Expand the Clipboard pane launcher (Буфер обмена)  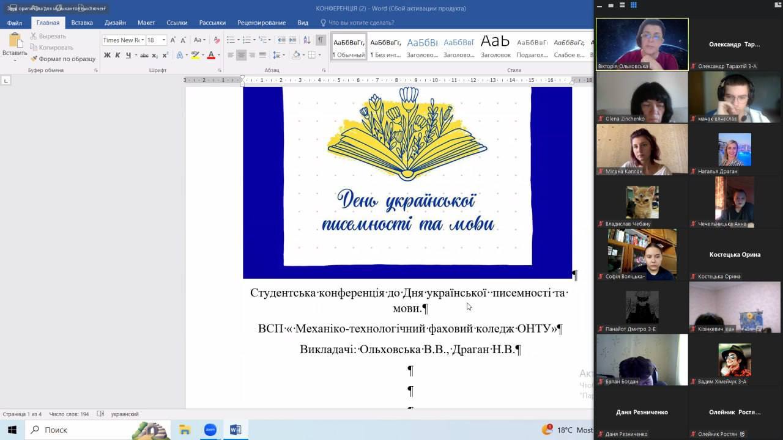coord(96,70)
